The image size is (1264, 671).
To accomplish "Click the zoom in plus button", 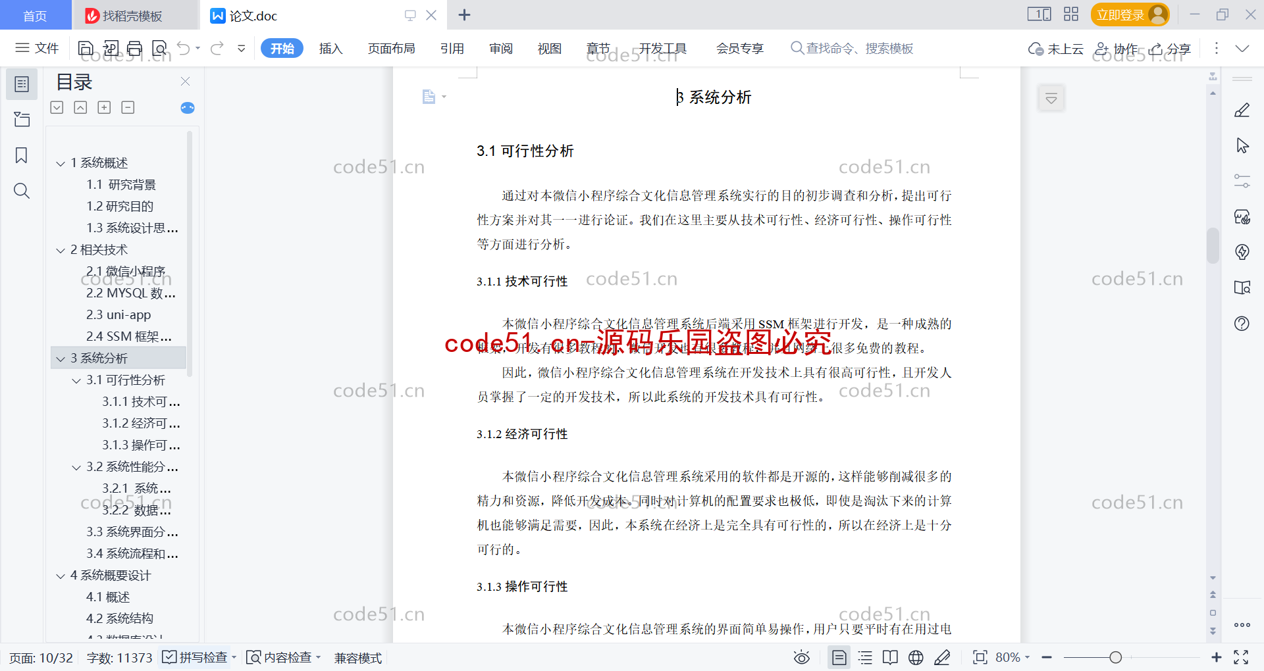I will [x=1216, y=657].
